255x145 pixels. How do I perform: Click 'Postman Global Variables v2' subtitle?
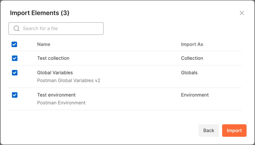point(69,81)
